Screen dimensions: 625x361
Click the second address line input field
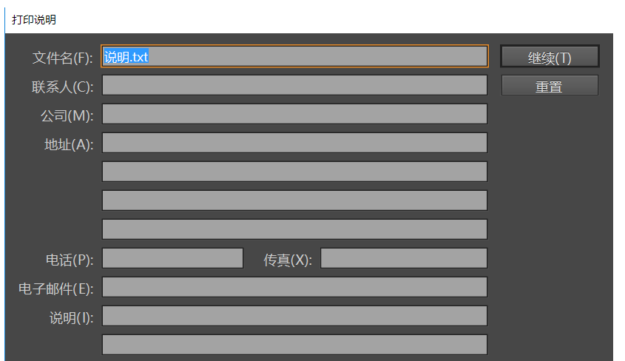[294, 172]
